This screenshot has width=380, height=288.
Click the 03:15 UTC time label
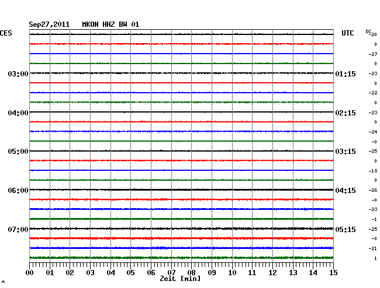346,152
